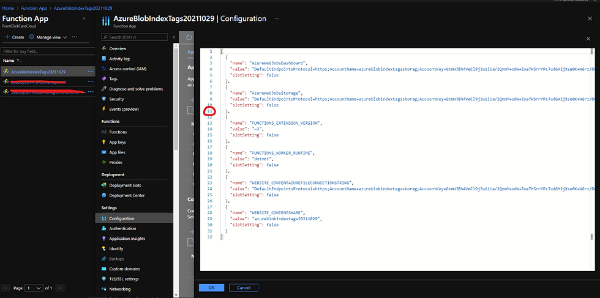Open Overview in the sidebar menu
Image resolution: width=600 pixels, height=298 pixels.
118,48
